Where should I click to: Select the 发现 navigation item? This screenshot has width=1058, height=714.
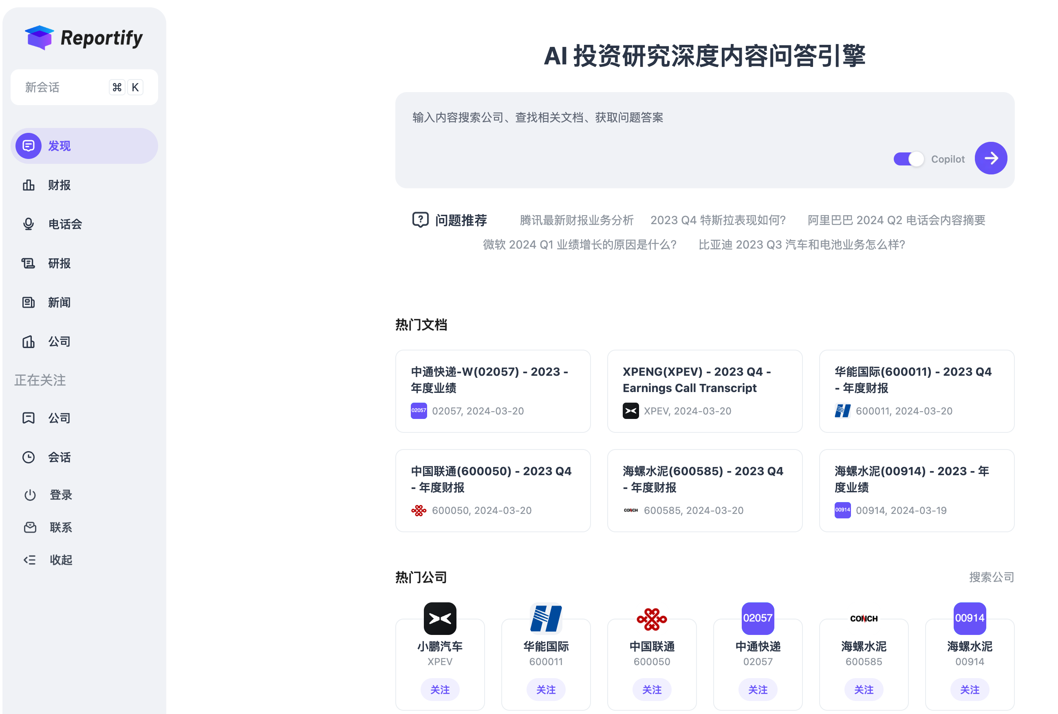point(59,146)
